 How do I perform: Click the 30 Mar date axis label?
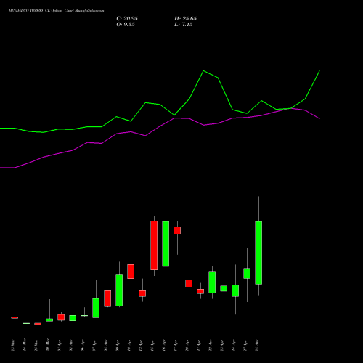click(x=48, y=345)
